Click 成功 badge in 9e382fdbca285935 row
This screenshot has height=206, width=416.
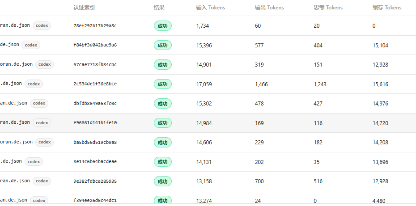163,181
